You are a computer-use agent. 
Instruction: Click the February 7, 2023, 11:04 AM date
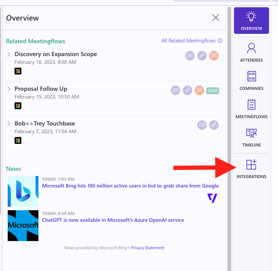(45, 131)
